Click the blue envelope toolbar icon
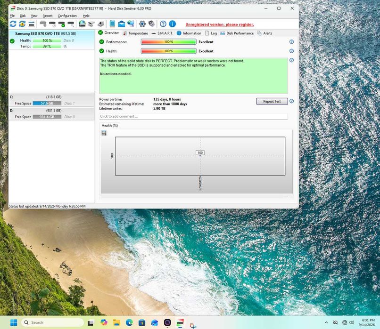 click(122, 24)
